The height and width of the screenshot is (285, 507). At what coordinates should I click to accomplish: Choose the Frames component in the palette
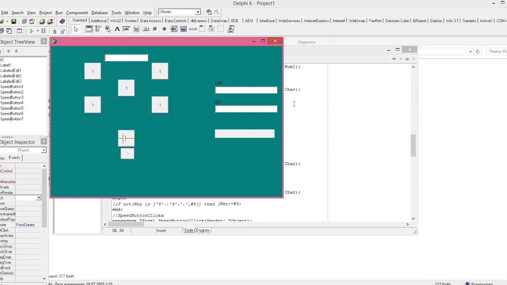click(x=89, y=29)
